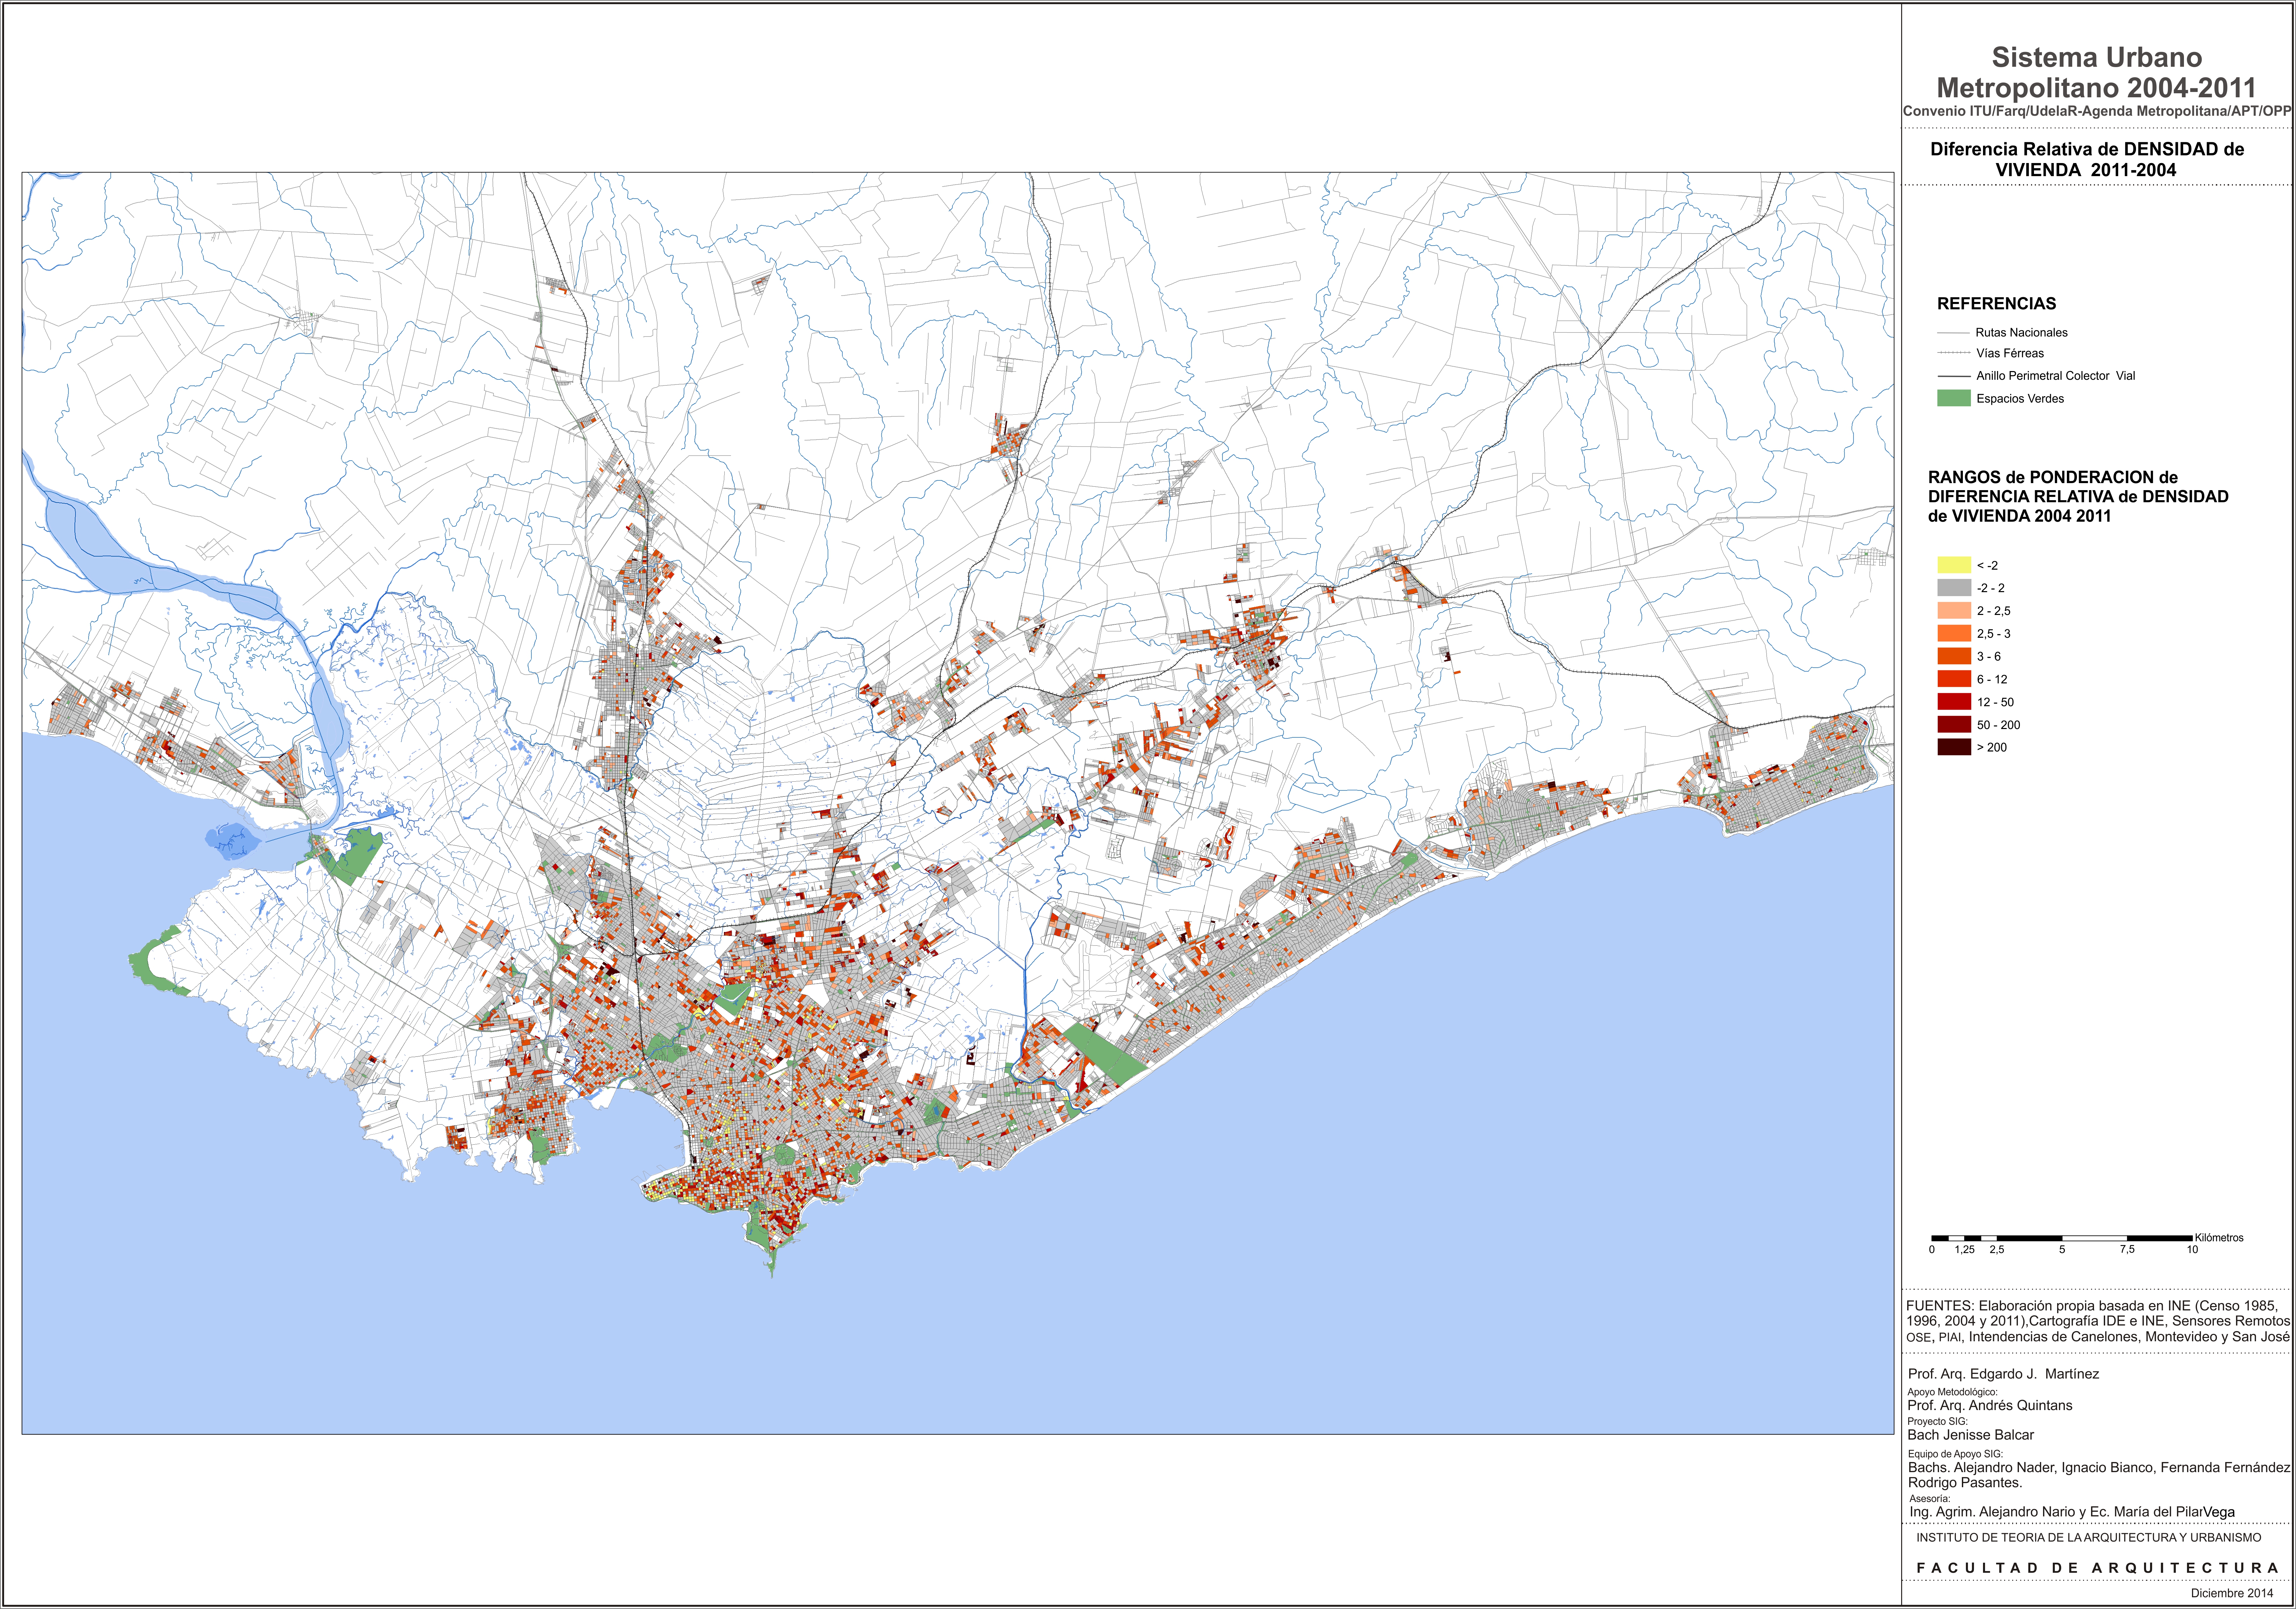2296x1609 pixels.
Task: Click the 'Diferencia Relativa de DENSIDAD de VIVIENDA' heading
Action: click(x=2087, y=160)
